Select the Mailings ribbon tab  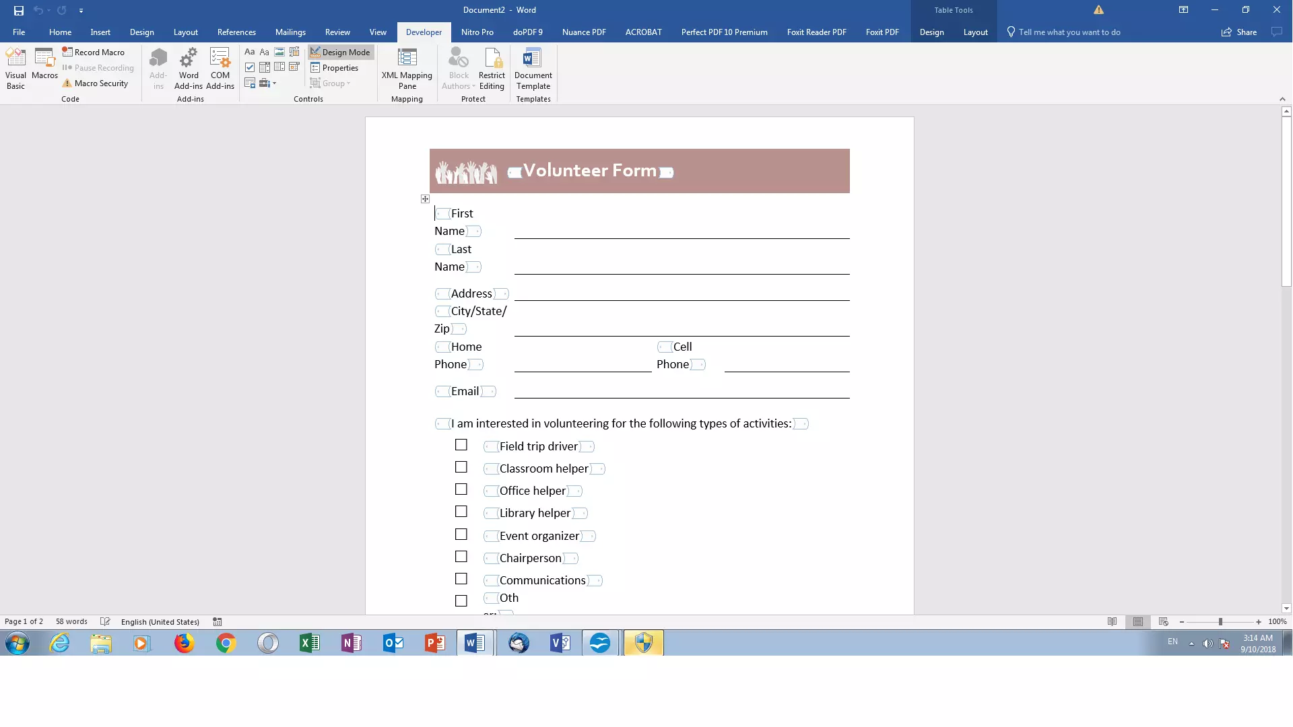coord(290,32)
